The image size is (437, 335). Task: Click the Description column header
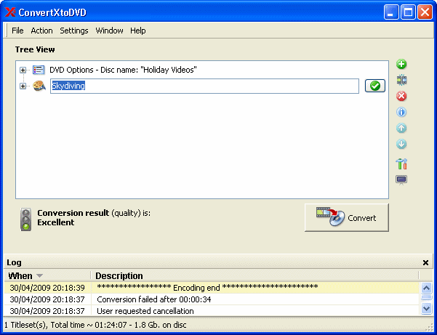(254, 275)
